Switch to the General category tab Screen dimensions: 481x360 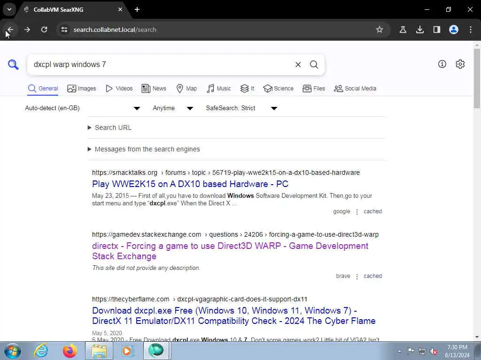click(43, 89)
